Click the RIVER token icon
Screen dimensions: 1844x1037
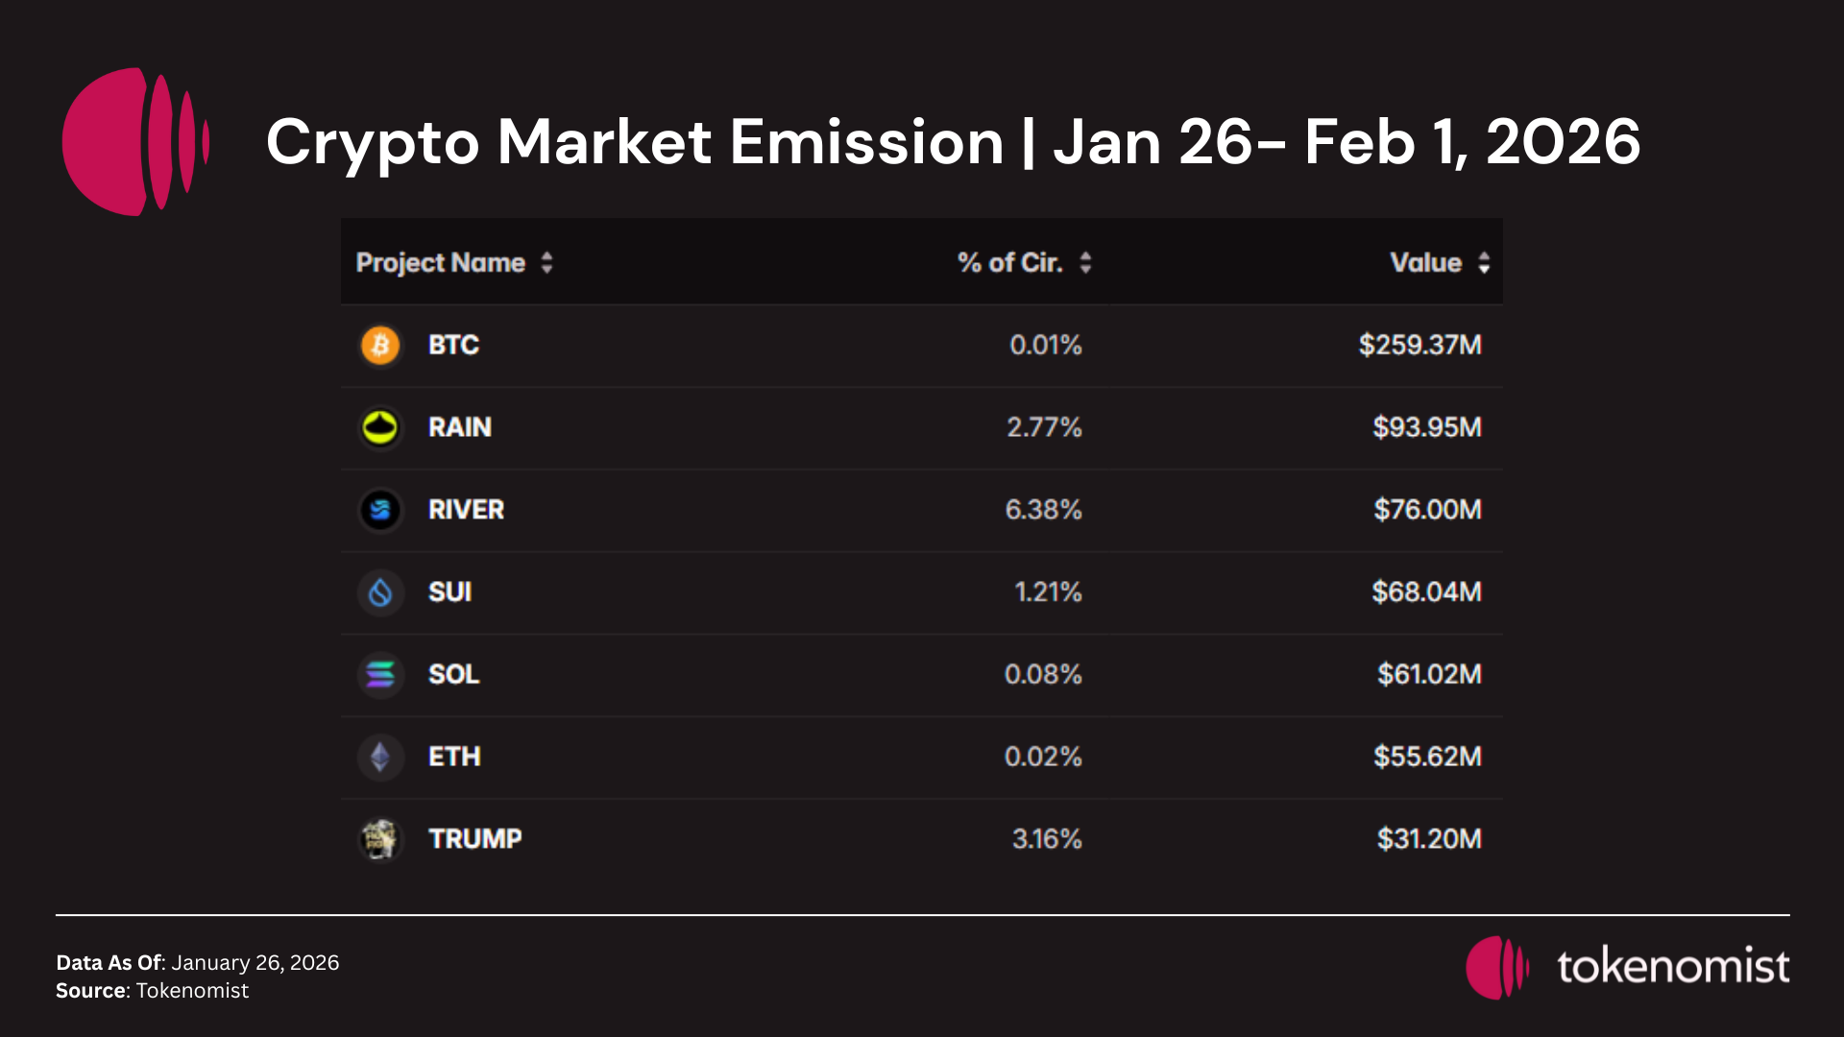point(380,510)
